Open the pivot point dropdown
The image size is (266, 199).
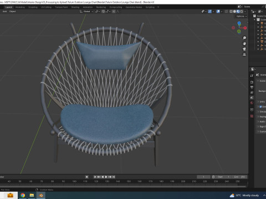tap(98, 12)
